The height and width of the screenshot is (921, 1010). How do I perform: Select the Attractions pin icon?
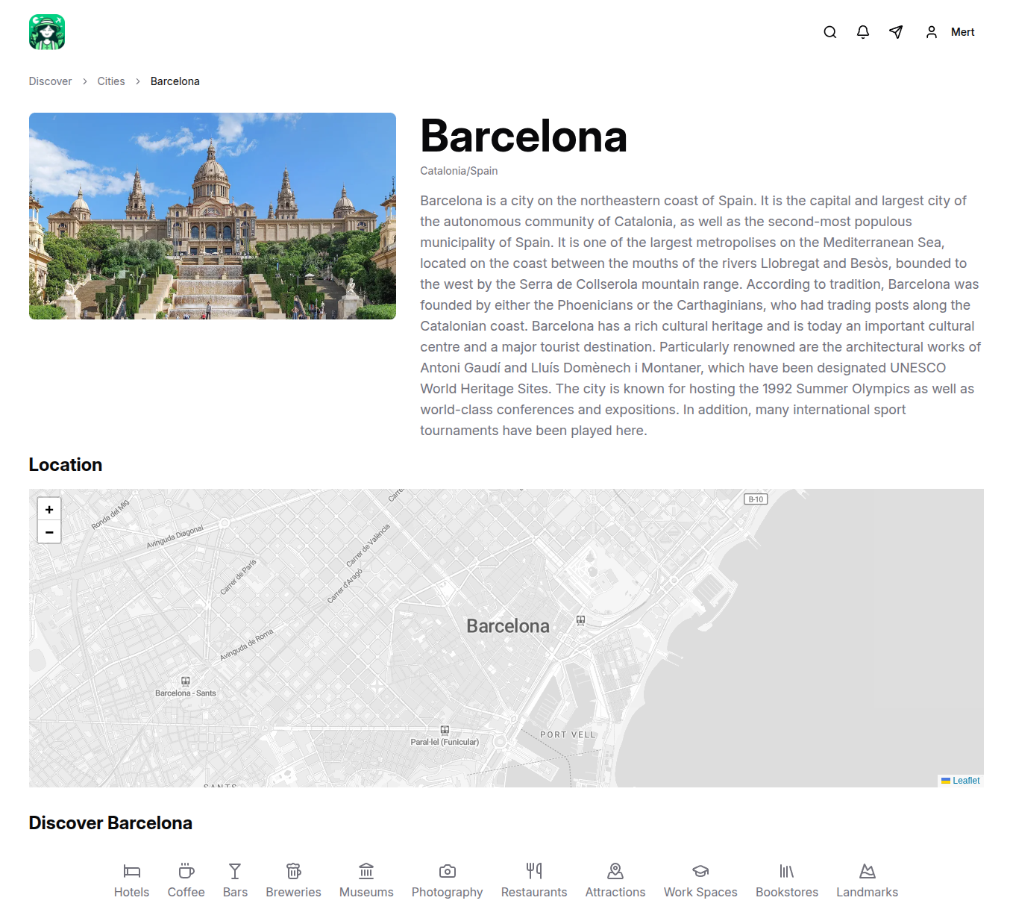coord(615,871)
